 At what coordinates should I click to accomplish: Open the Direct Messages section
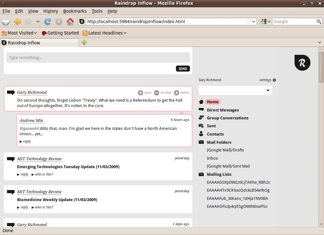pos(223,110)
